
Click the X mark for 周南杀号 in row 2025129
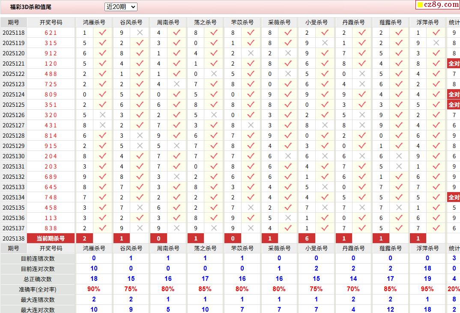pos(176,146)
